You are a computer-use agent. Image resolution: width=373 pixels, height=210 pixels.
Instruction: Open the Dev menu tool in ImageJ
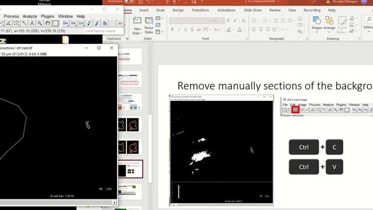(x=66, y=23)
